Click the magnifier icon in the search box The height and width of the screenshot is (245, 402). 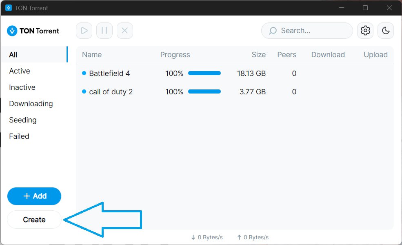pos(273,31)
